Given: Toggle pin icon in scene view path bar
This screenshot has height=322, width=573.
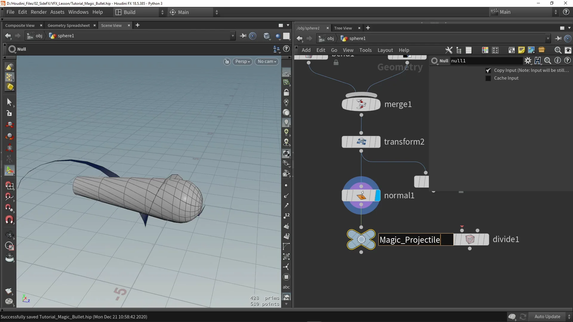Looking at the screenshot, I should pyautogui.click(x=243, y=36).
